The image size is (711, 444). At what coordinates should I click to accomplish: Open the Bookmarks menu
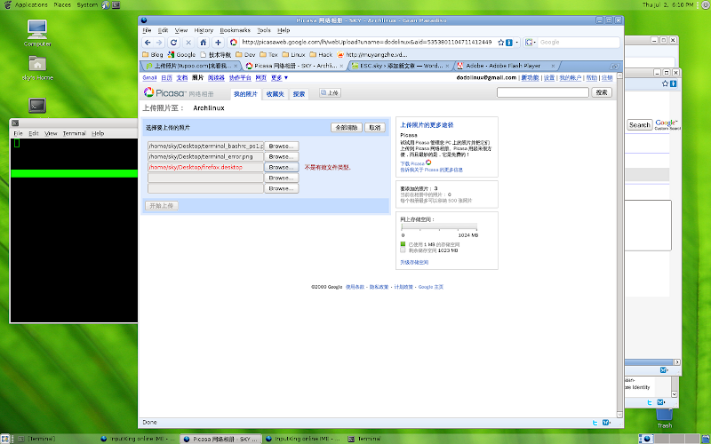click(x=235, y=30)
